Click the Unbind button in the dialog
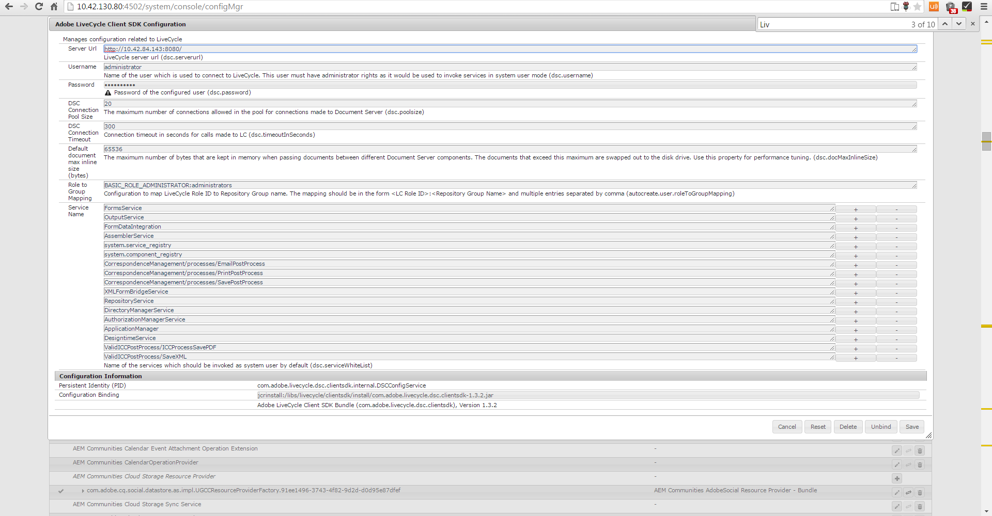The height and width of the screenshot is (516, 992). coord(881,427)
